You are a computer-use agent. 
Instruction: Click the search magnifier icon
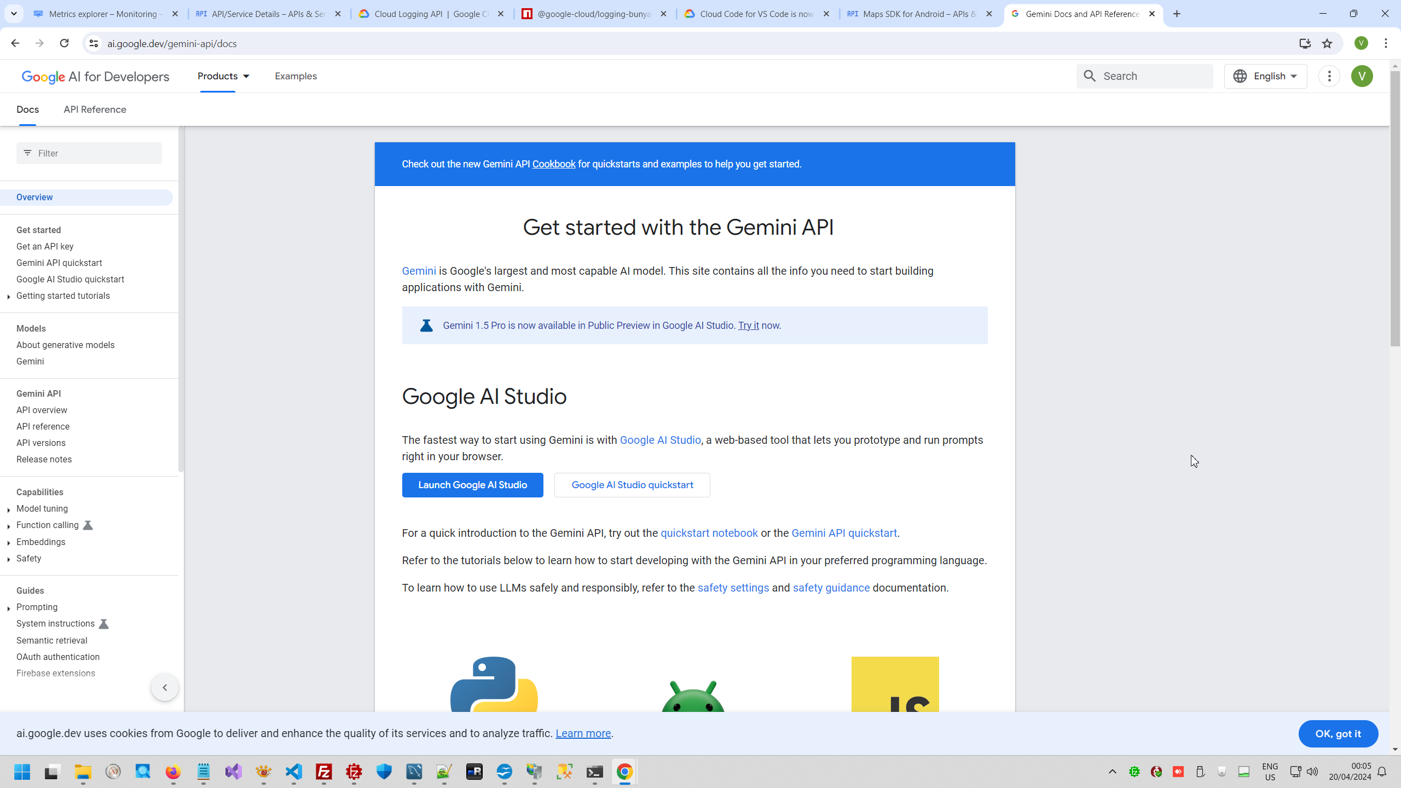1090,76
